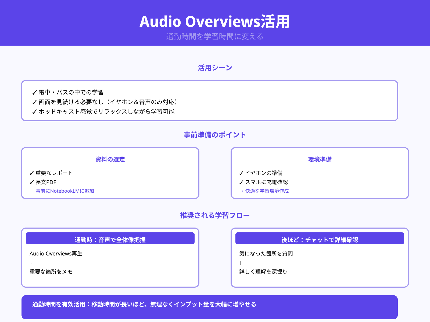Select the checkmark next to スマホに充電確認
430x322 pixels.
[241, 182]
